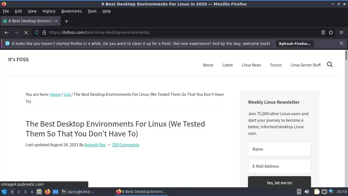The height and width of the screenshot is (196, 348).
Task: Go back to the previous page
Action: pos(7,32)
